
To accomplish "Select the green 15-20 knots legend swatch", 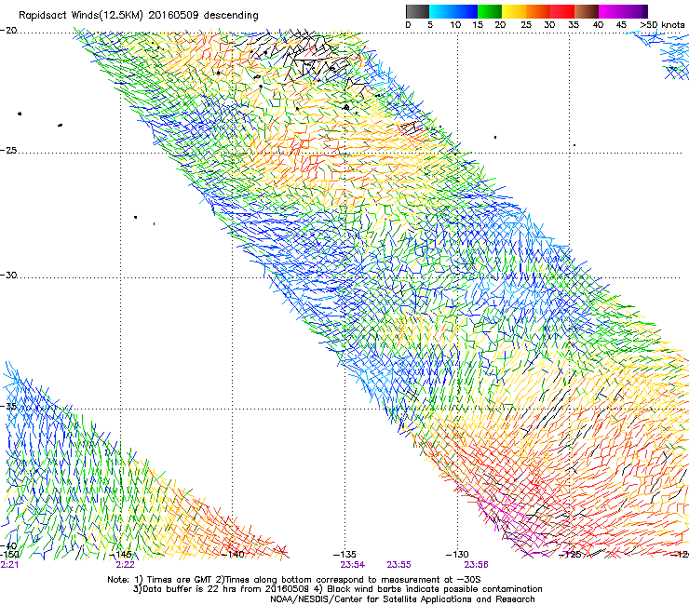I will (490, 11).
